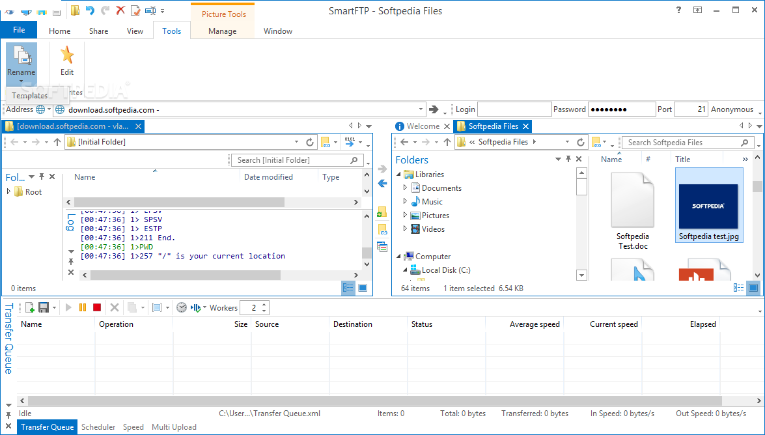Image resolution: width=765 pixels, height=435 pixels.
Task: Close the Softpedia Files tab
Action: pos(525,126)
